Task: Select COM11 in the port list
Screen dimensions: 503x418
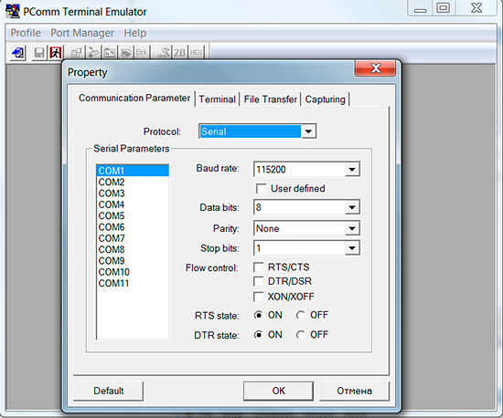Action: pyautogui.click(x=133, y=283)
